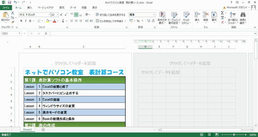The image size is (258, 137).
Task: Switch to 挿入 ribbon tab
Action: [x=30, y=8]
